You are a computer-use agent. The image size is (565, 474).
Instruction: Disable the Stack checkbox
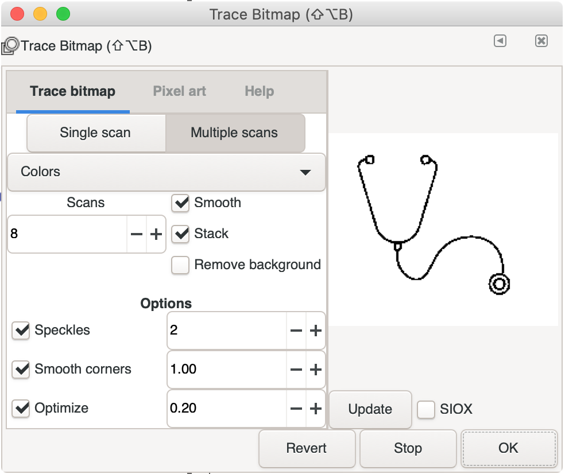pos(180,234)
